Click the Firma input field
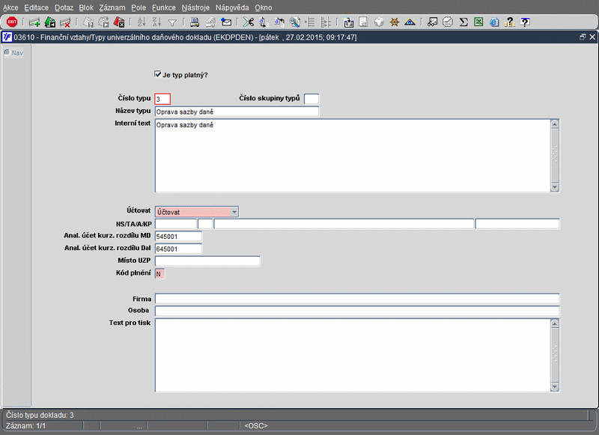Screen dimensions: 599x435 tap(357, 299)
